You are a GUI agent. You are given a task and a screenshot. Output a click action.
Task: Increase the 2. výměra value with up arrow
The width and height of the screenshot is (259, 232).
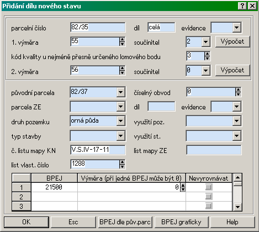click(x=122, y=68)
